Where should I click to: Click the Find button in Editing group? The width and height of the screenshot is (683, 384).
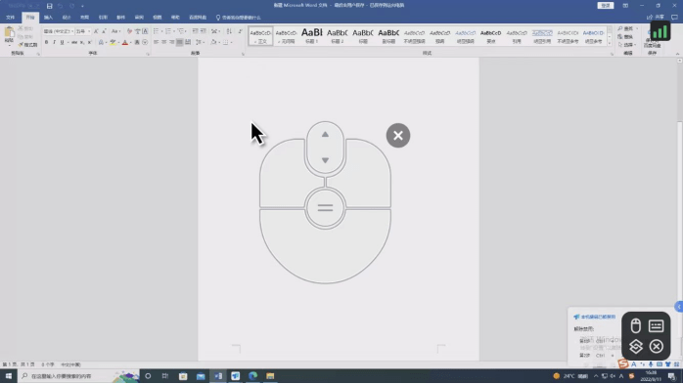pos(625,28)
